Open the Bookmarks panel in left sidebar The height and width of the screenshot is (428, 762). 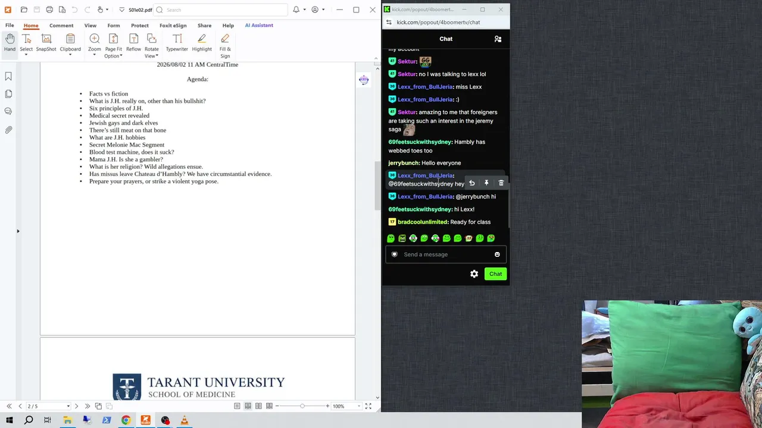pyautogui.click(x=8, y=76)
